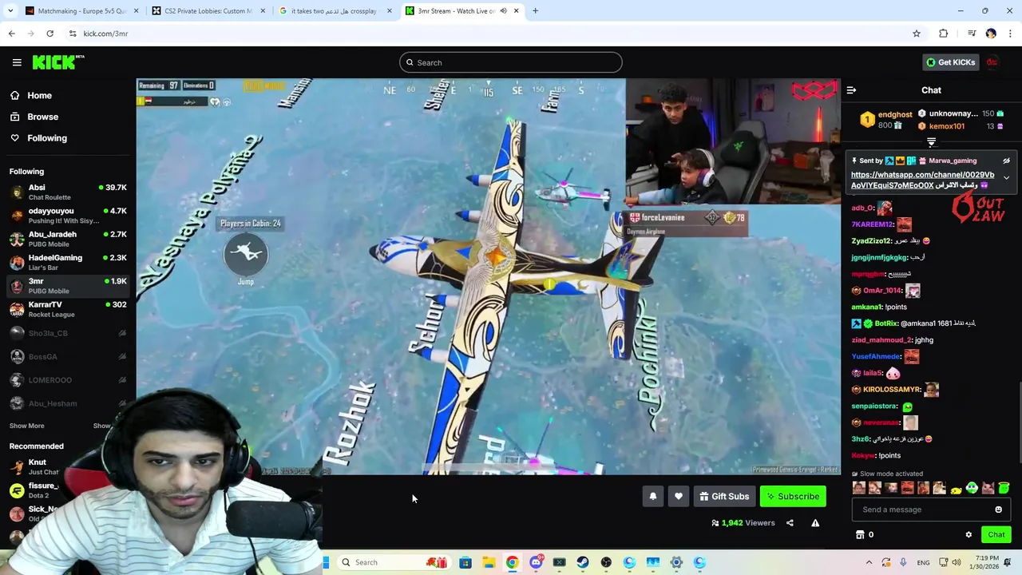Click the Kick logo
Screen dimensions: 1022x575
point(58,62)
